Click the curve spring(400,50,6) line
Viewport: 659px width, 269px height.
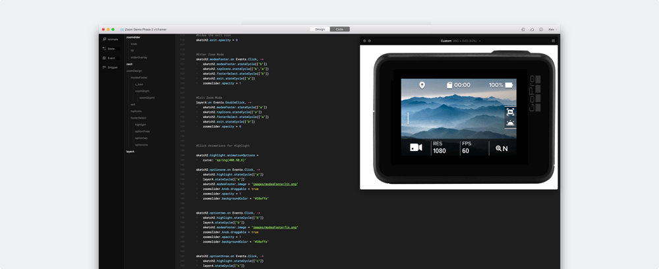[x=225, y=160]
